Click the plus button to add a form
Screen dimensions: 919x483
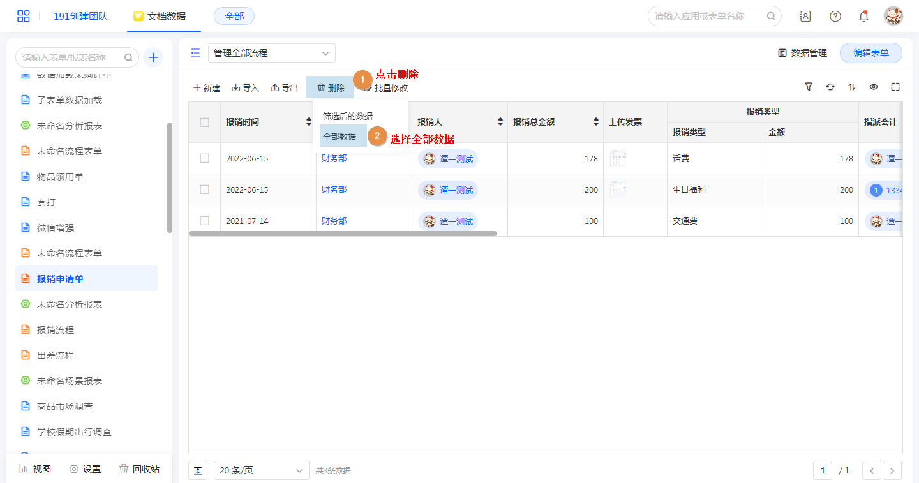[x=153, y=57]
